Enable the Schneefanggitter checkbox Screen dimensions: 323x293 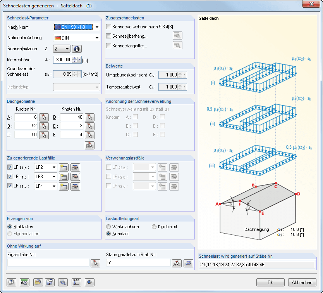tap(108, 46)
